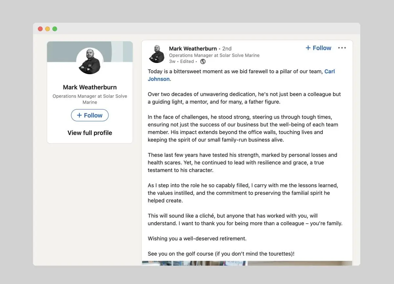Click the sidebar card's Operations Manager headline
The width and height of the screenshot is (394, 284).
(x=90, y=99)
